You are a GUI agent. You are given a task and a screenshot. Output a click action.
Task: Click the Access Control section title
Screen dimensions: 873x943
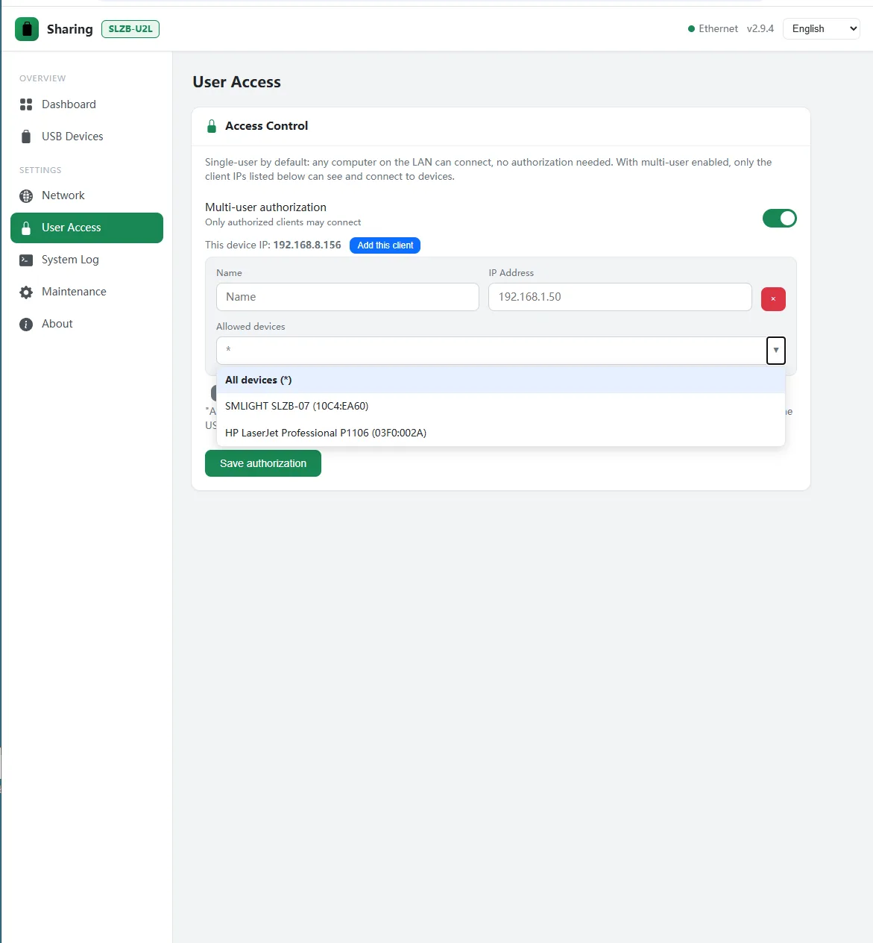click(x=266, y=126)
